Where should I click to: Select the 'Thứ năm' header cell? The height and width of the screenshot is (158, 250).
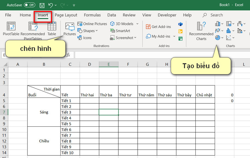pyautogui.click(x=147, y=92)
